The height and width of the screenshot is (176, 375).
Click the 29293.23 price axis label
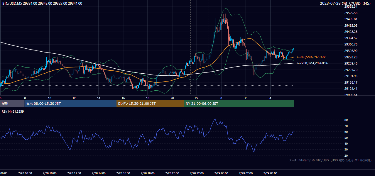(x=351, y=57)
